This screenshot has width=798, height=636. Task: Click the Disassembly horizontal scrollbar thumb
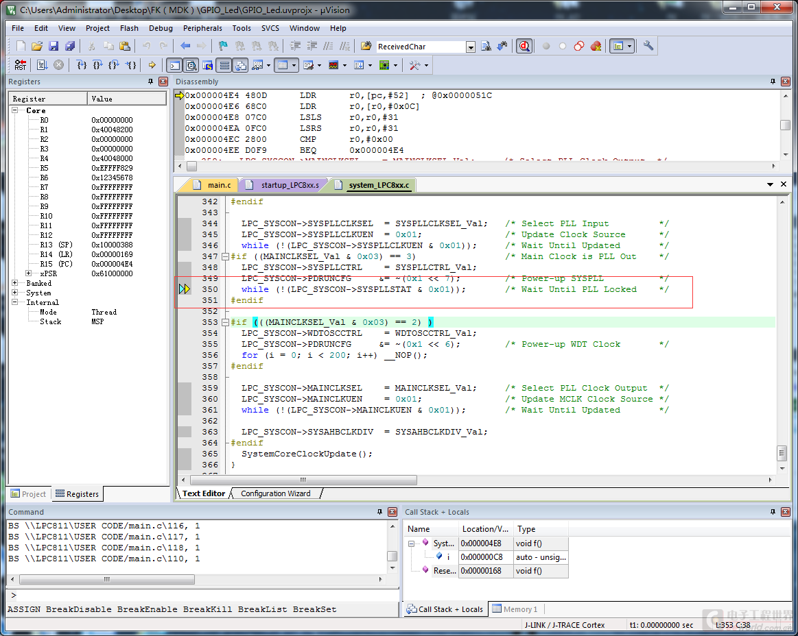click(x=191, y=167)
